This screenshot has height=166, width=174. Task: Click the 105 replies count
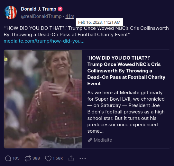click(16, 158)
